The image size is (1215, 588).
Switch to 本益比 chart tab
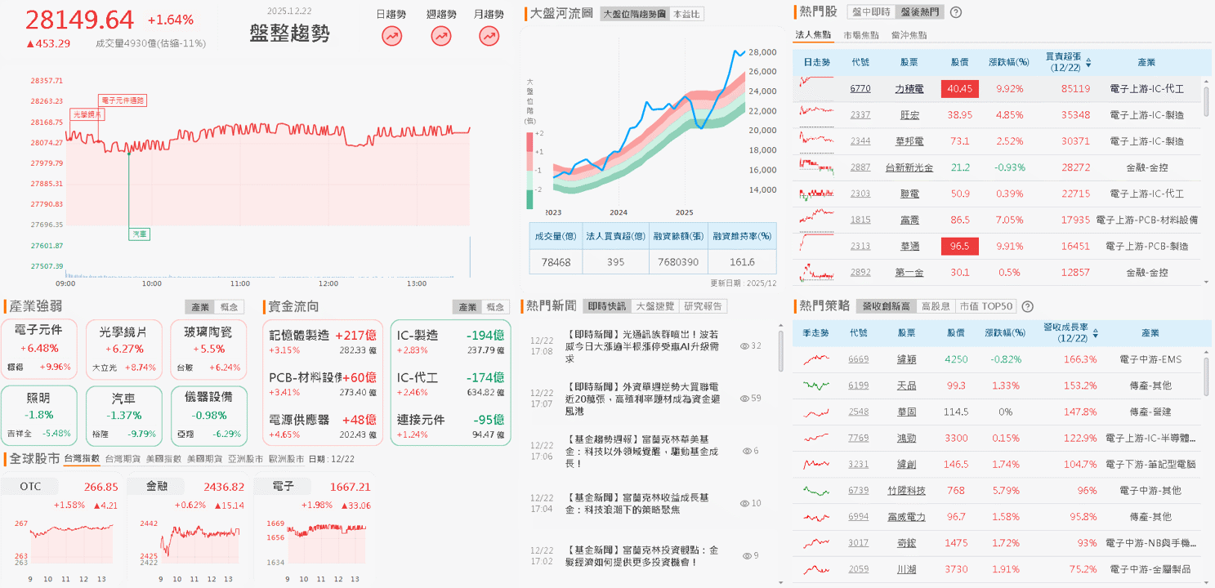pyautogui.click(x=686, y=14)
